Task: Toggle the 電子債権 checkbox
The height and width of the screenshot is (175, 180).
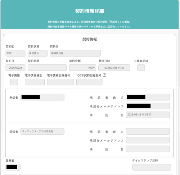Action: (x=14, y=82)
